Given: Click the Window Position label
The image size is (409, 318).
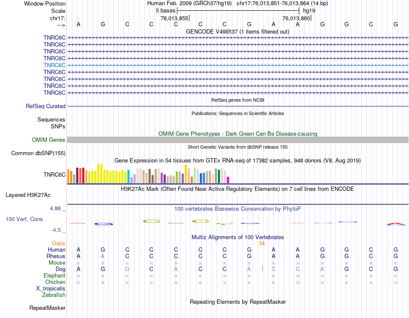Looking at the screenshot, I should pos(45,3).
